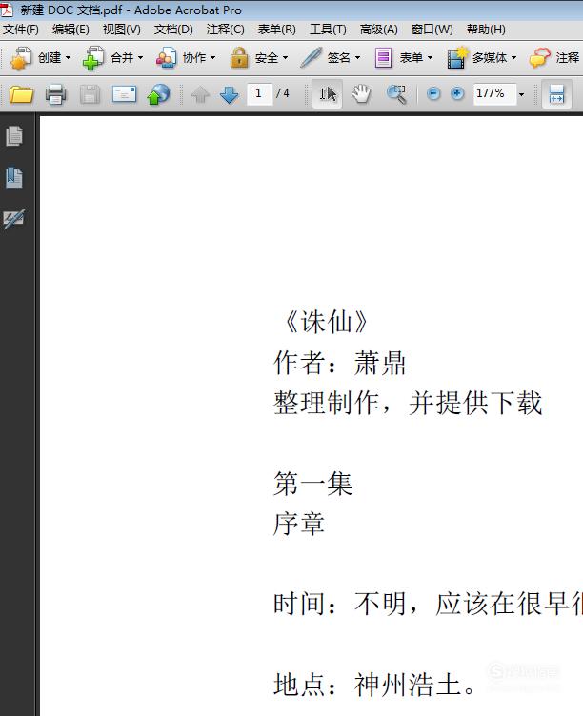Click the Multimedia icon

click(457, 58)
